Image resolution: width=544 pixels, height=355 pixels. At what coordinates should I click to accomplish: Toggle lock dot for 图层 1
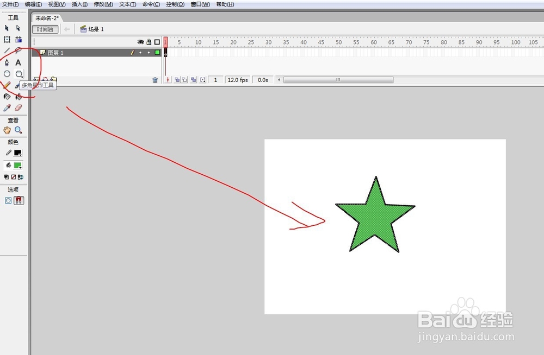[149, 53]
